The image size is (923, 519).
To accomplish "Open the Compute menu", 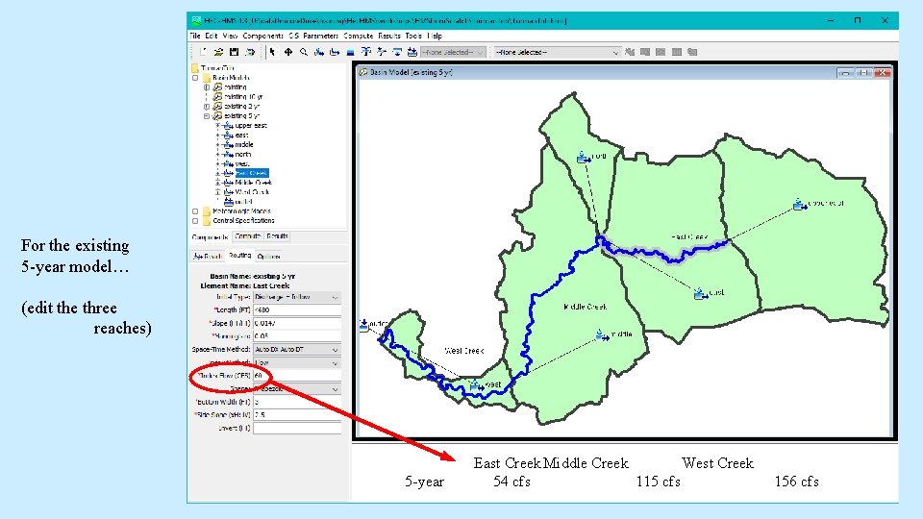I will (x=358, y=36).
